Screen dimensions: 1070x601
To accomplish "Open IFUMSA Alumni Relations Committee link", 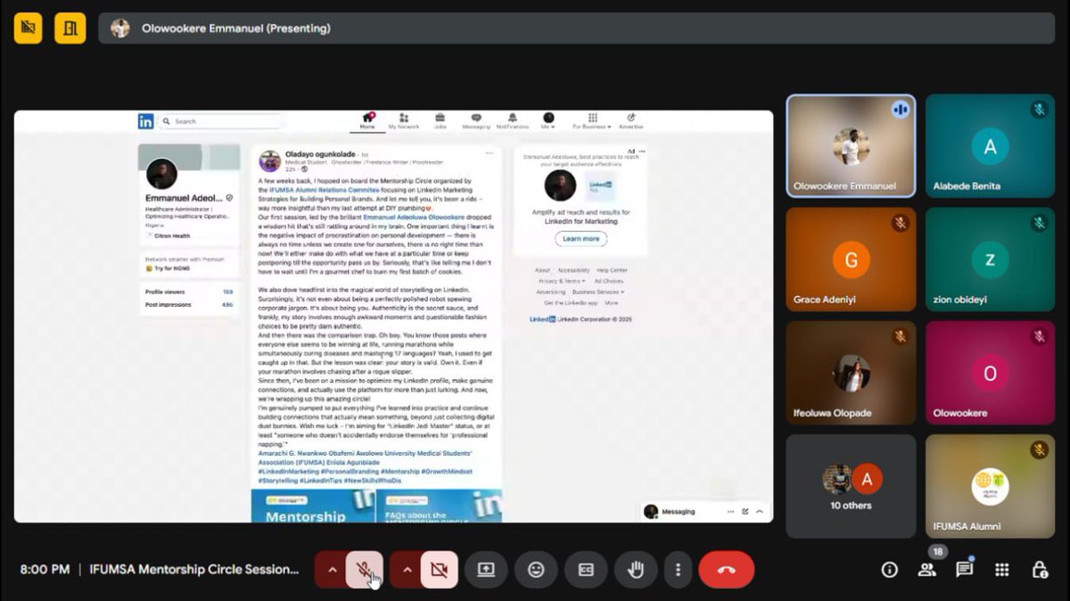I will (324, 190).
